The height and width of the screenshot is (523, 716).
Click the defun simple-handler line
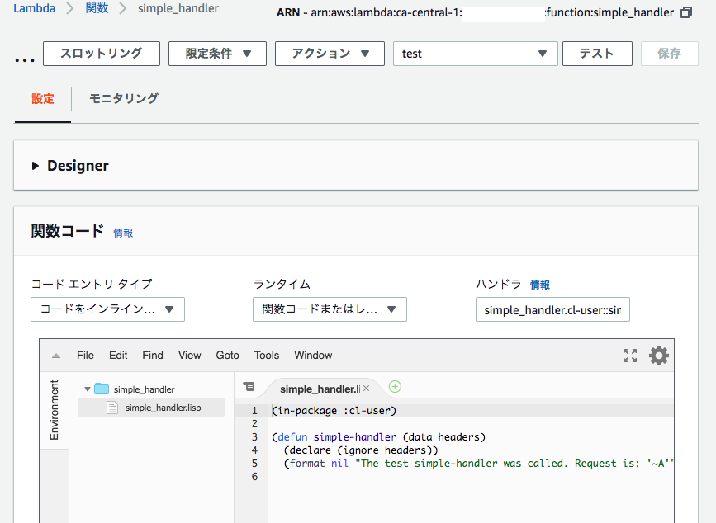click(378, 437)
